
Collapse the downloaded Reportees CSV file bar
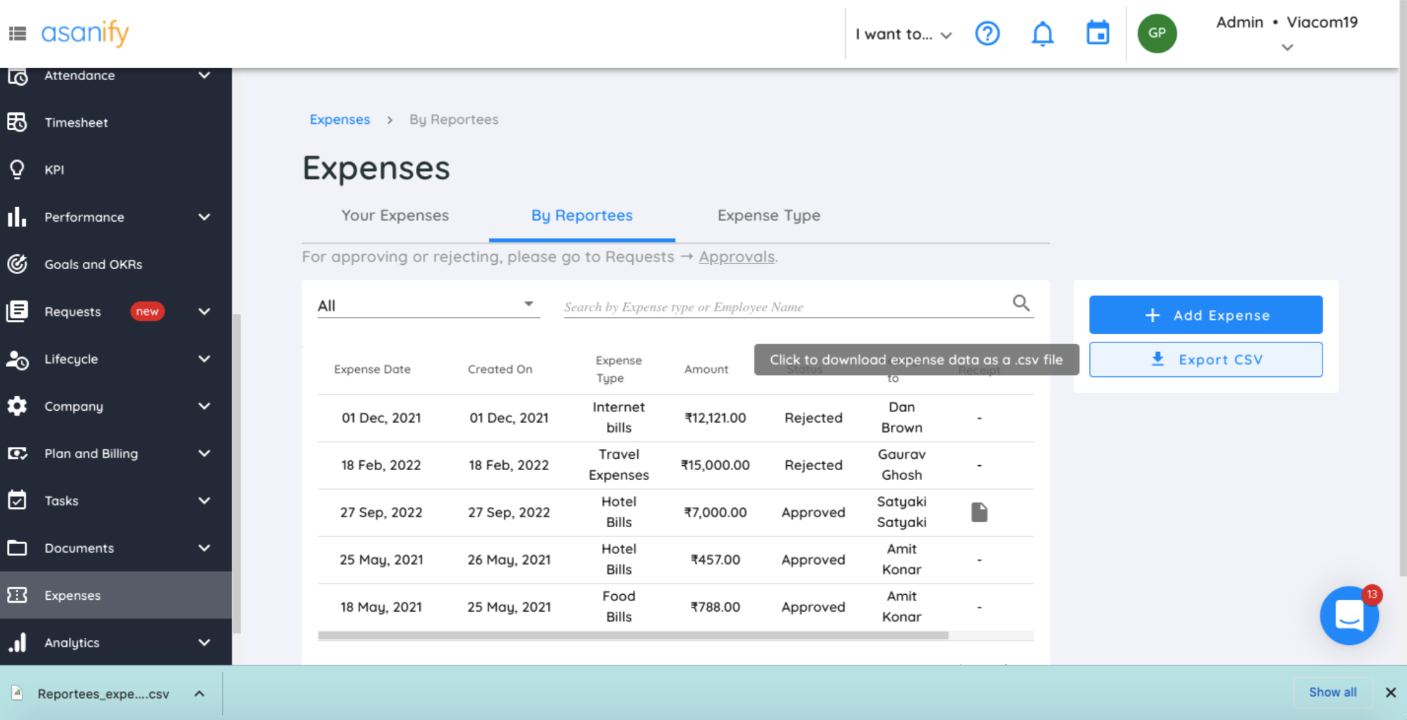pyautogui.click(x=199, y=693)
